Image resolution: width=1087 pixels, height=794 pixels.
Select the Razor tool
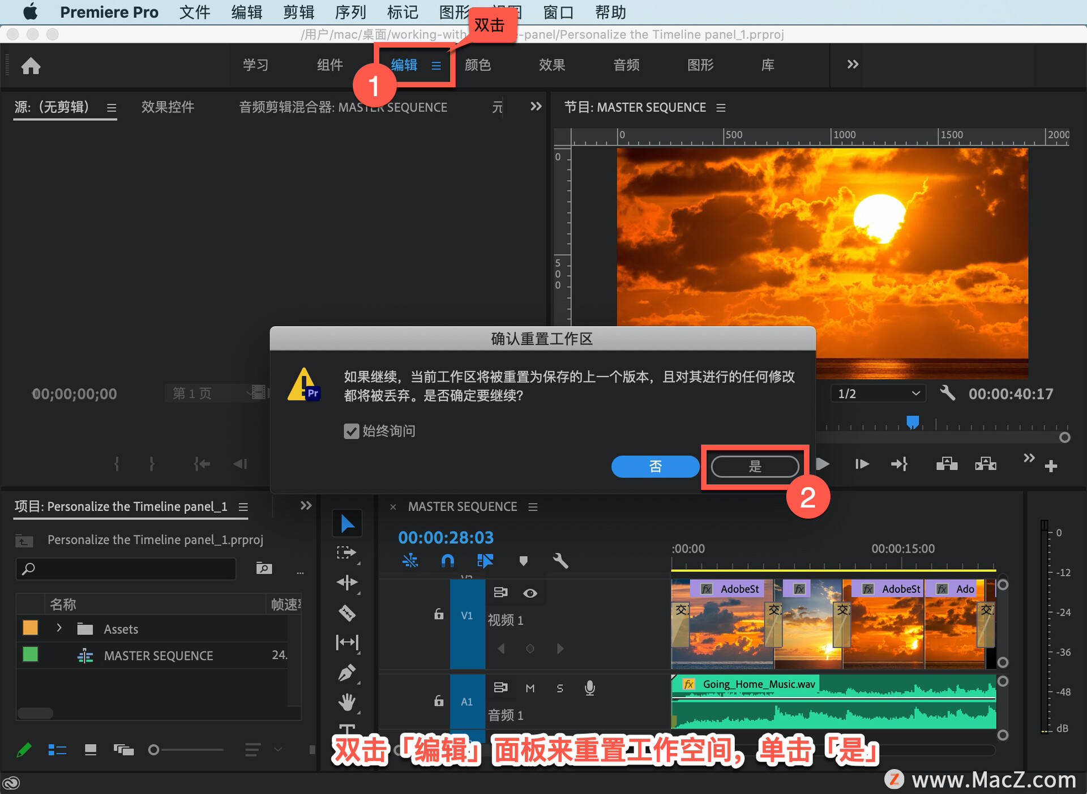pyautogui.click(x=347, y=613)
